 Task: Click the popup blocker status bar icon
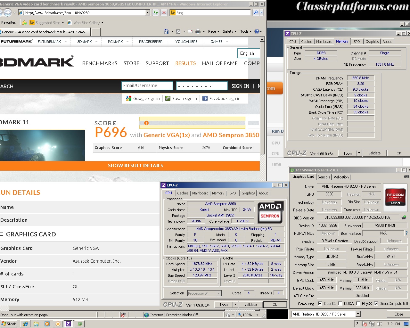pyautogui.click(x=123, y=315)
